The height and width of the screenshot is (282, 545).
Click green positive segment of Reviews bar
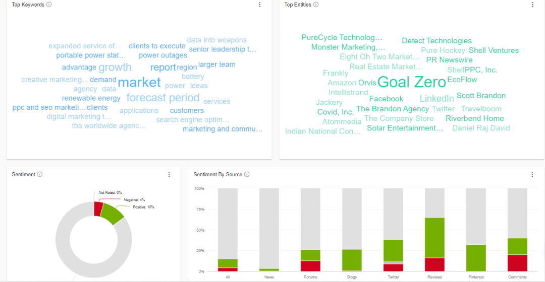[434, 238]
